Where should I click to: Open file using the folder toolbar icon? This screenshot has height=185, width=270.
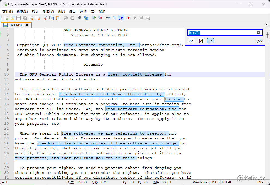(12, 18)
